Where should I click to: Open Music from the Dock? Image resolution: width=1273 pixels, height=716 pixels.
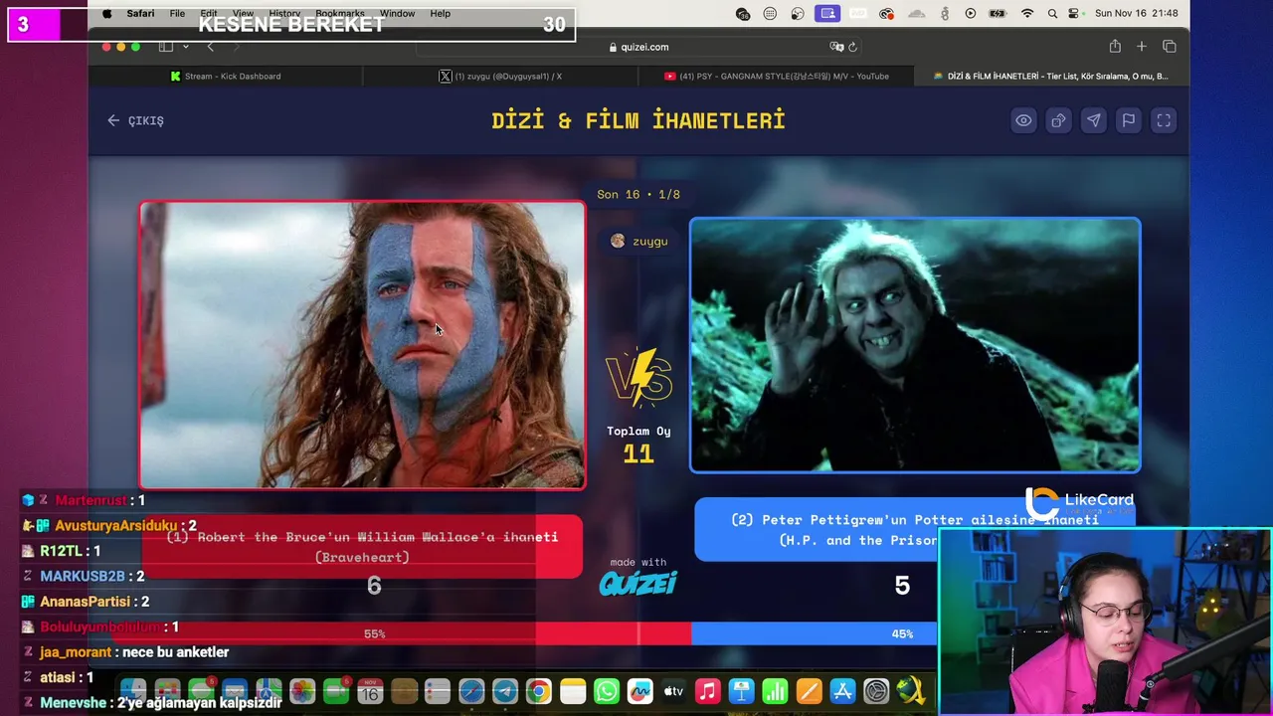[708, 690]
